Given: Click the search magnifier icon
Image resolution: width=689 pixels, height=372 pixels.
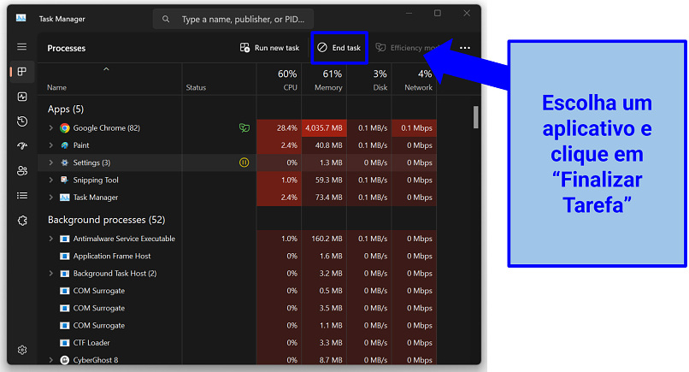Looking at the screenshot, I should click(x=166, y=19).
